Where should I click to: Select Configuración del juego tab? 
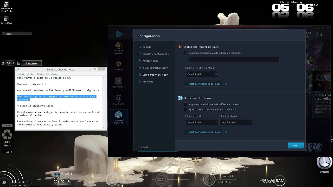155,75
